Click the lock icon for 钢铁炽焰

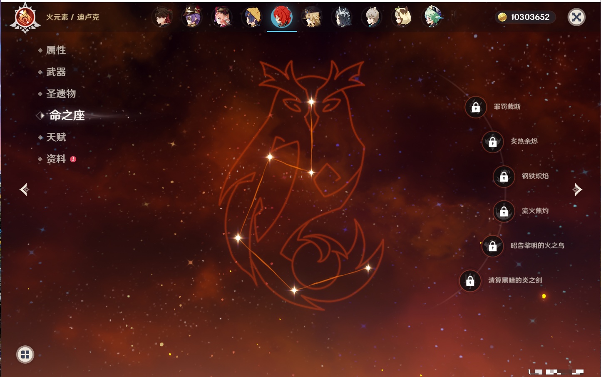coord(504,177)
